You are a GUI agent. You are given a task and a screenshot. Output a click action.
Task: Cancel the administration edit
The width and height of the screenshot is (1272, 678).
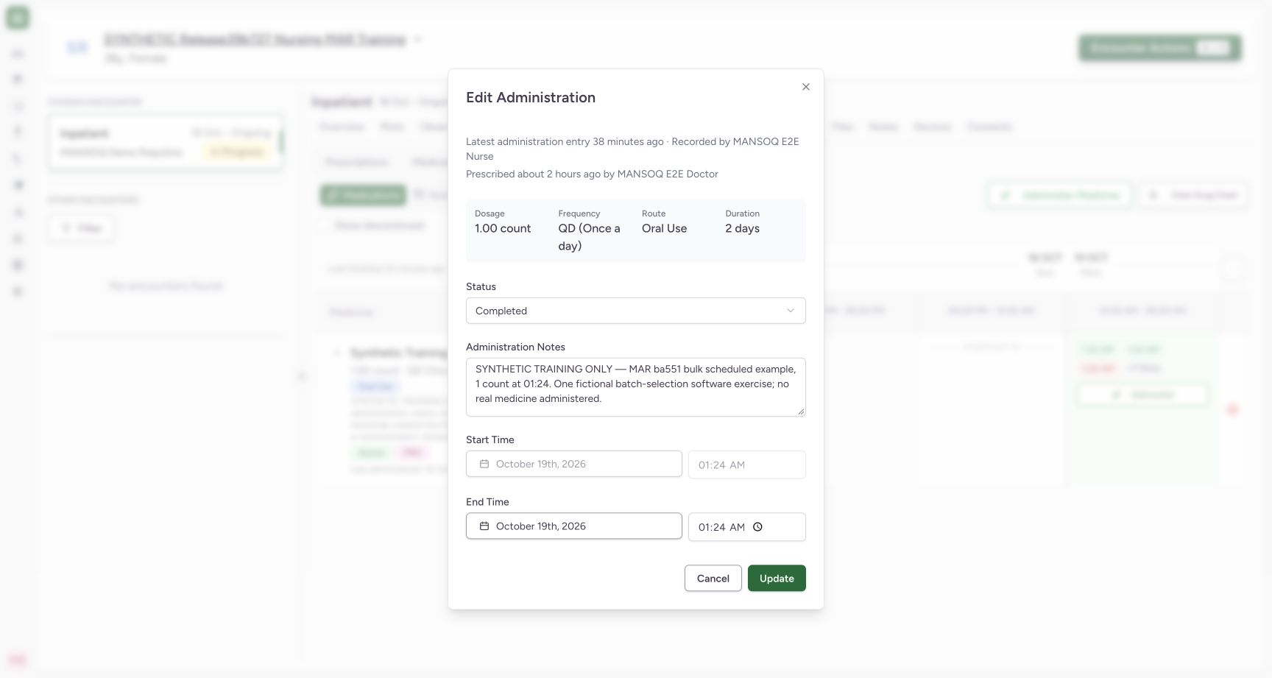(713, 578)
